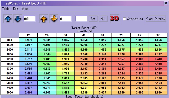Click the orange down arrow coarse decrement icon
Image resolution: width=169 pixels, height=98 pixels.
click(x=54, y=19)
